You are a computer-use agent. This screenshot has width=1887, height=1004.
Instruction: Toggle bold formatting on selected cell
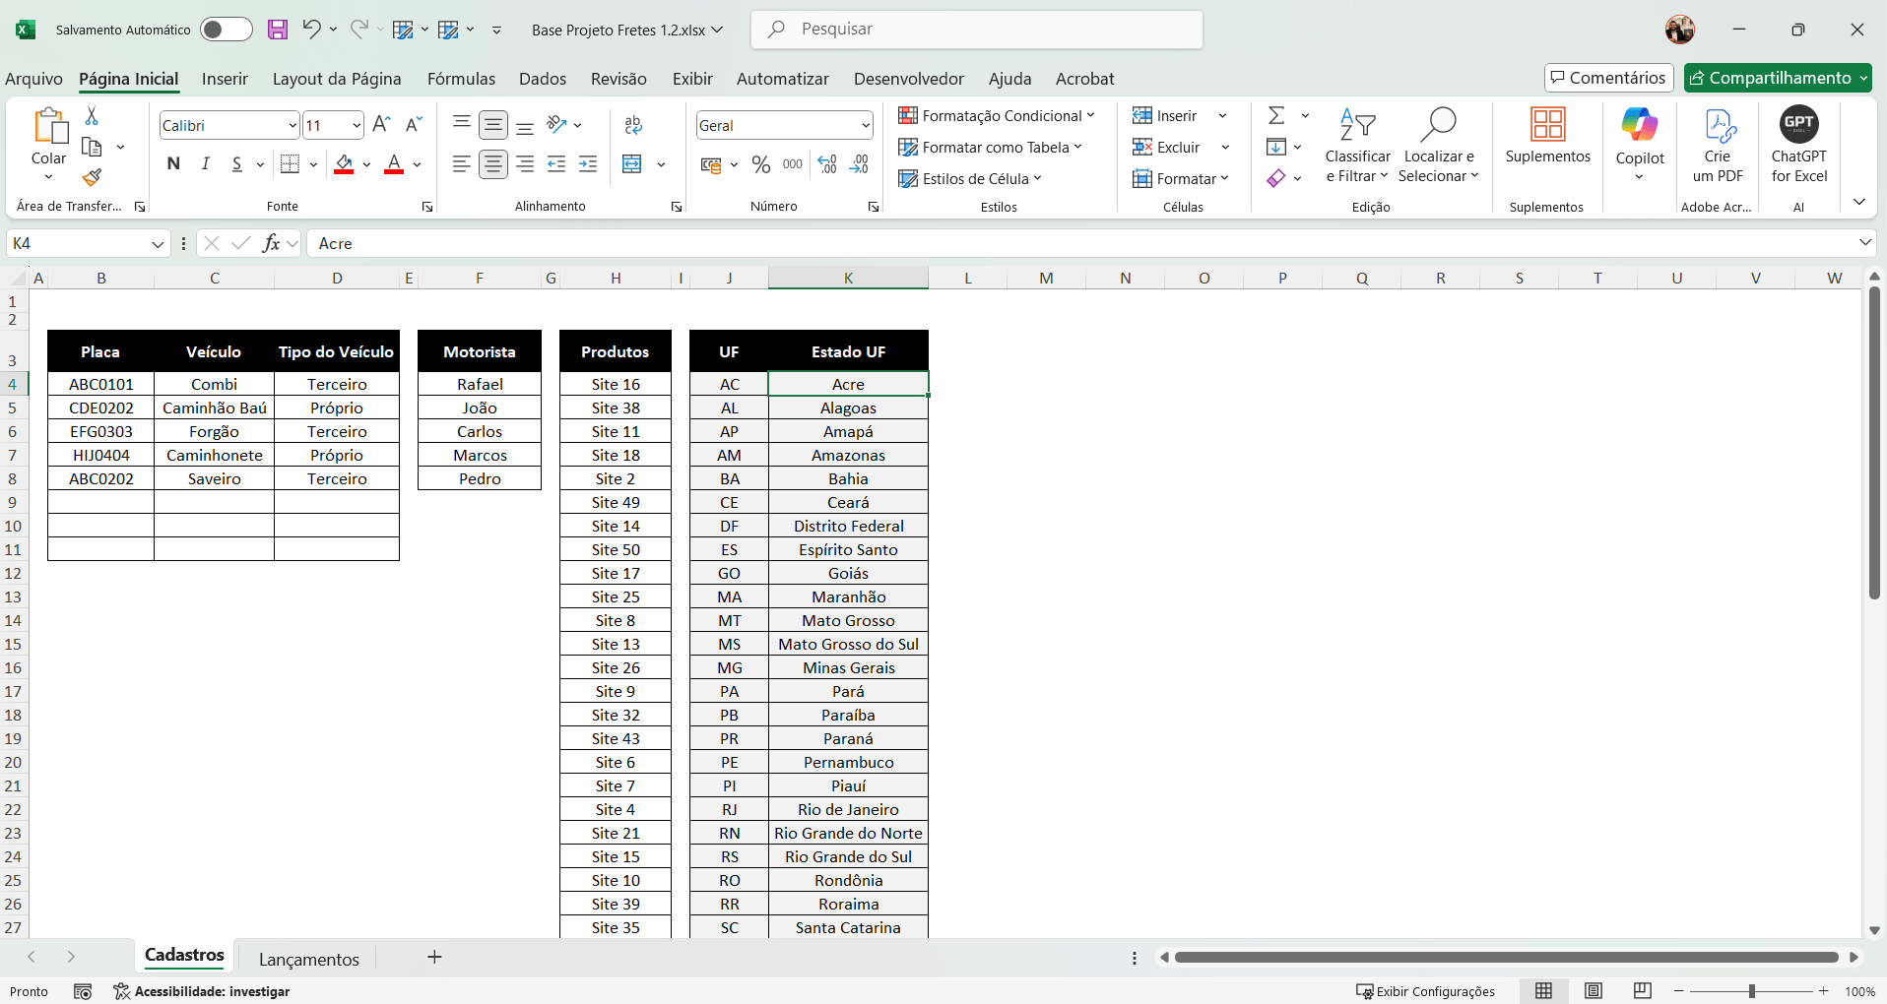click(173, 163)
